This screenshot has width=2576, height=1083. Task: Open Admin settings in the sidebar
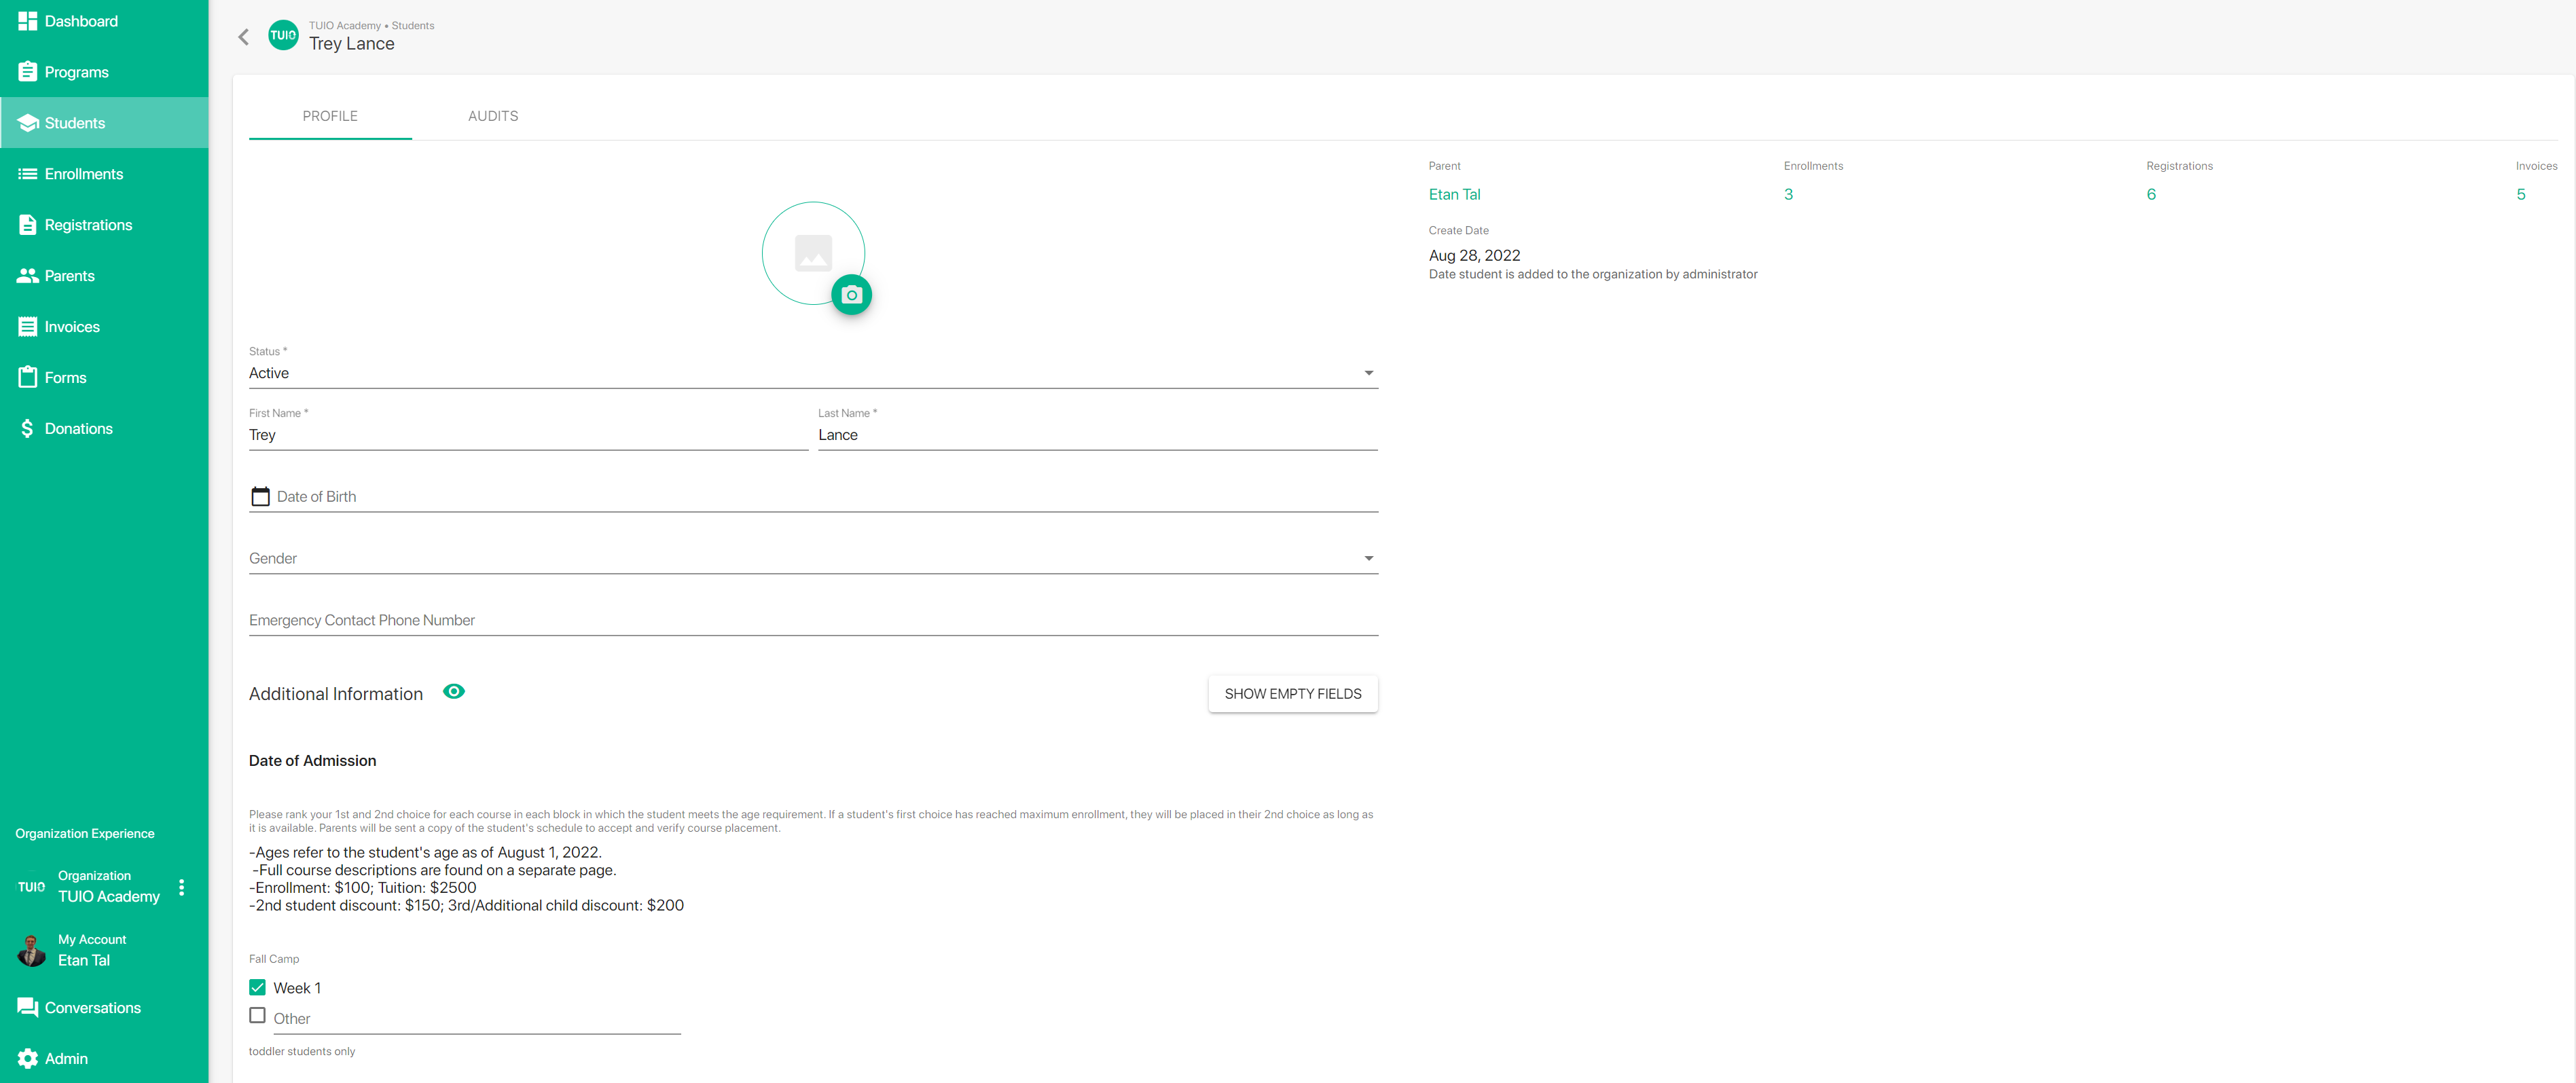[104, 1058]
